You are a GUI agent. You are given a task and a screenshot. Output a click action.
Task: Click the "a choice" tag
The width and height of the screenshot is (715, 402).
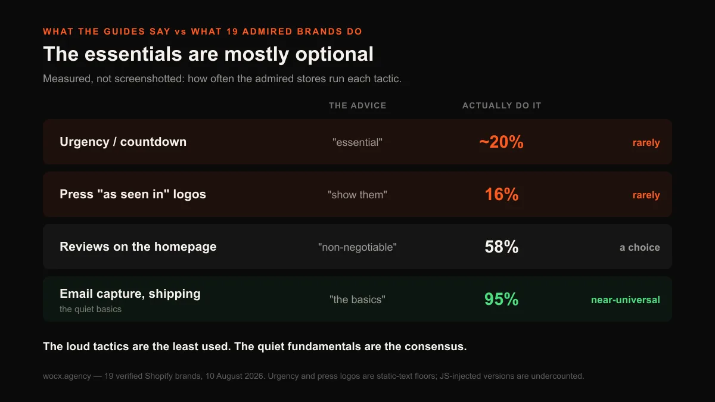pos(639,247)
